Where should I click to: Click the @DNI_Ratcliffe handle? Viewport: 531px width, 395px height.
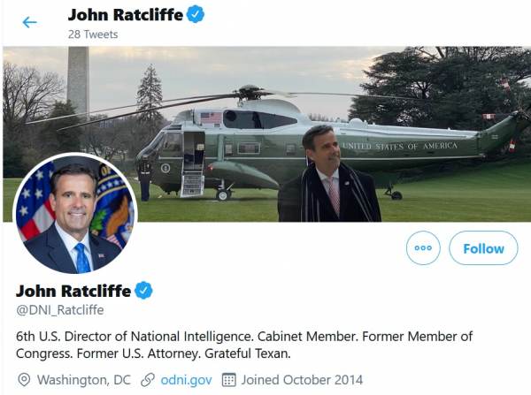[60, 309]
